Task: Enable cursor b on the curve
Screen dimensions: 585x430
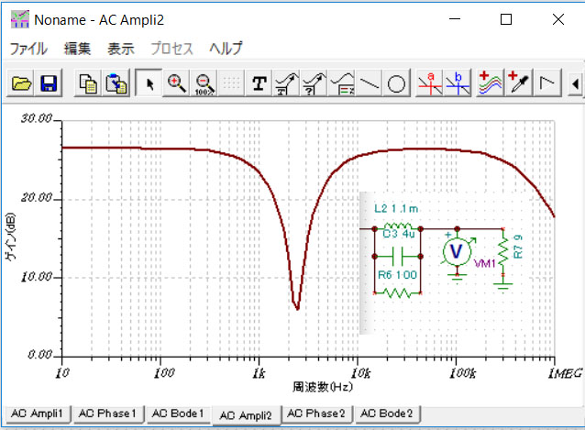Action: (x=456, y=83)
